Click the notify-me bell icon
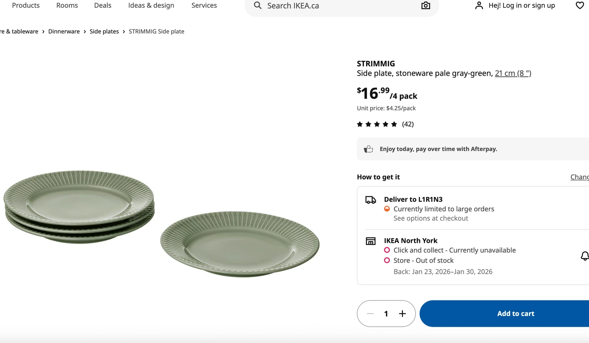589x343 pixels. 585,256
